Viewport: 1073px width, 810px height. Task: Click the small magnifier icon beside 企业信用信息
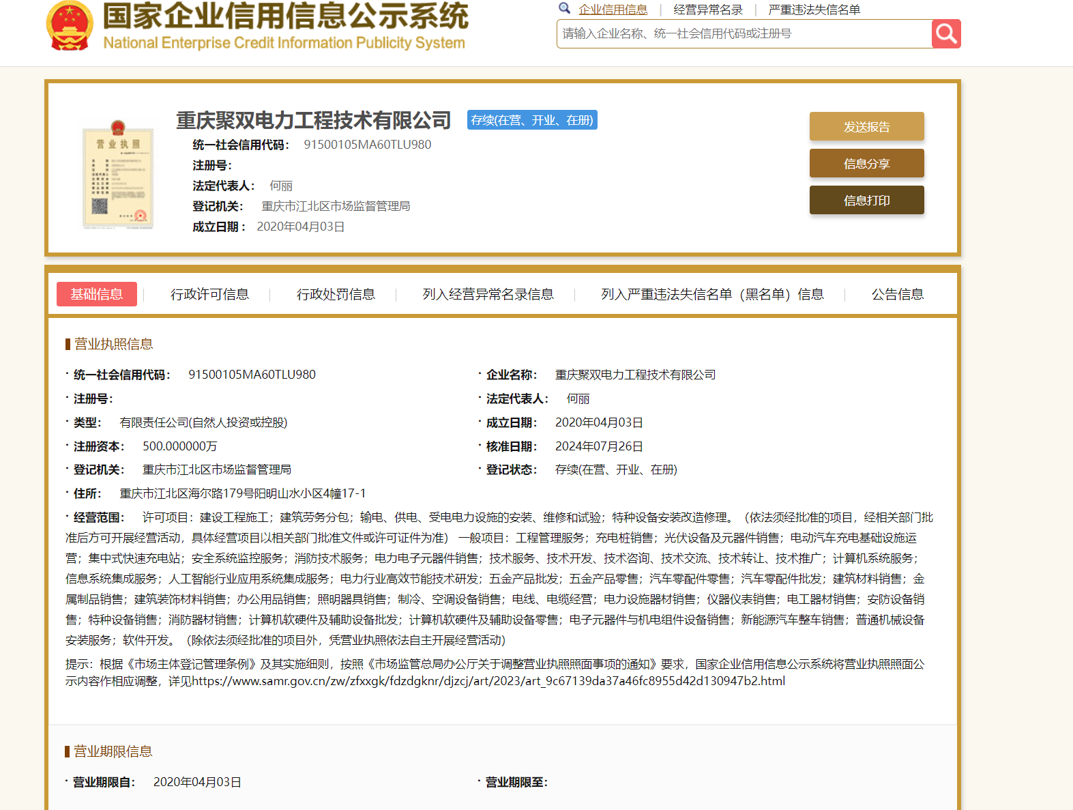[564, 8]
